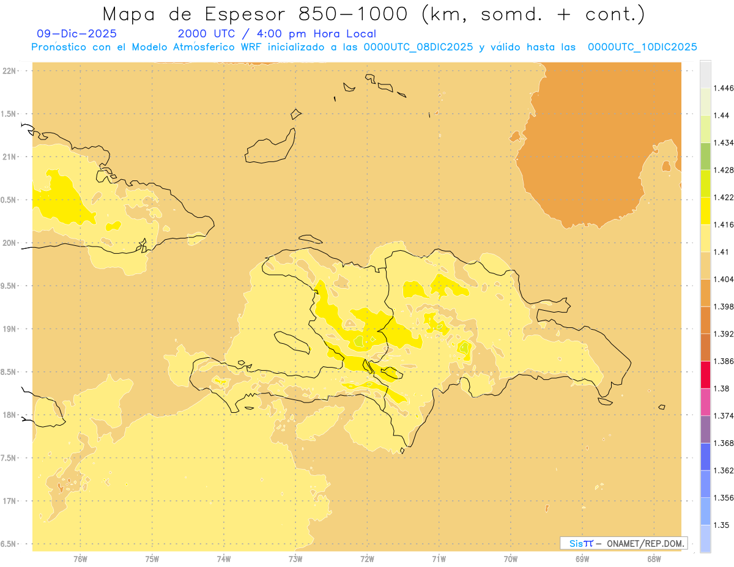Click the colorbar label 1.434
The height and width of the screenshot is (567, 734).
pyautogui.click(x=724, y=143)
